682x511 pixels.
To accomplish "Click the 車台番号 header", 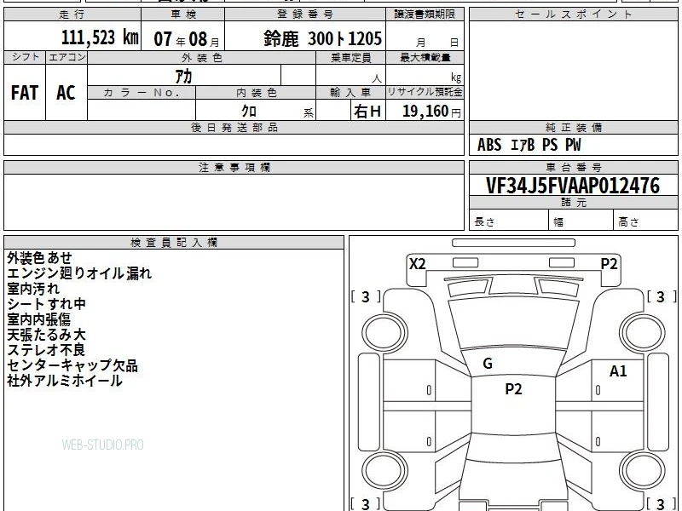I will (x=573, y=167).
